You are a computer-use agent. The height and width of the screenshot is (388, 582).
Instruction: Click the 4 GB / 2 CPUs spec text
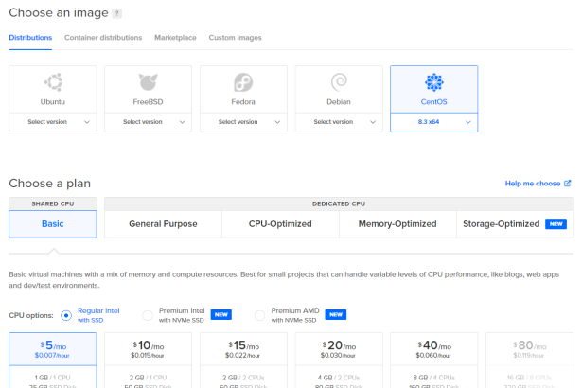tap(339, 378)
